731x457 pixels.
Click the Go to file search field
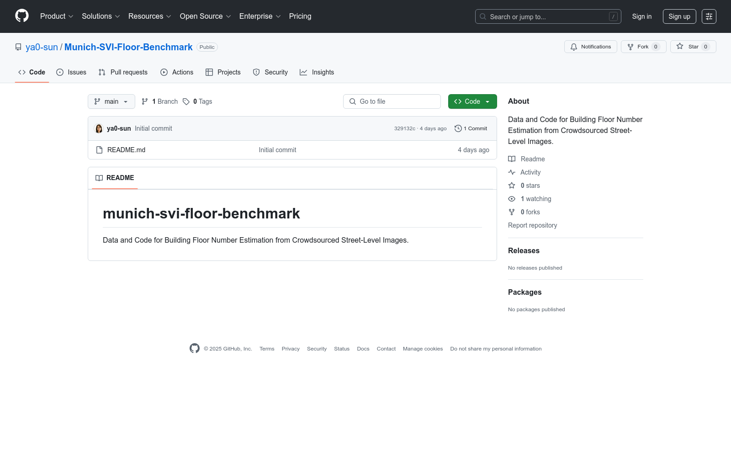[392, 101]
